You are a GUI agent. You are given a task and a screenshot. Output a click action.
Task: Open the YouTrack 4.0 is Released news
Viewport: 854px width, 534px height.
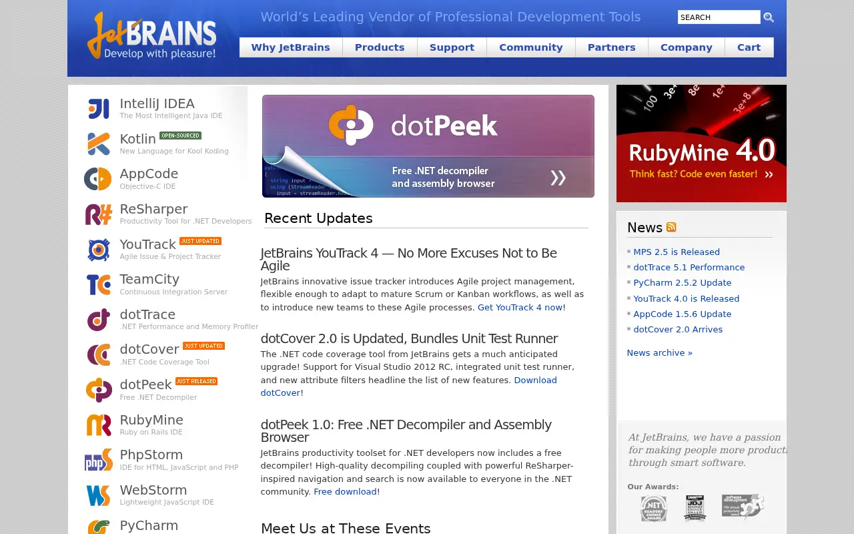(687, 299)
